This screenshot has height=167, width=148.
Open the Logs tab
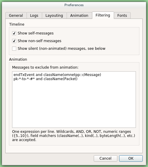(x=34, y=15)
